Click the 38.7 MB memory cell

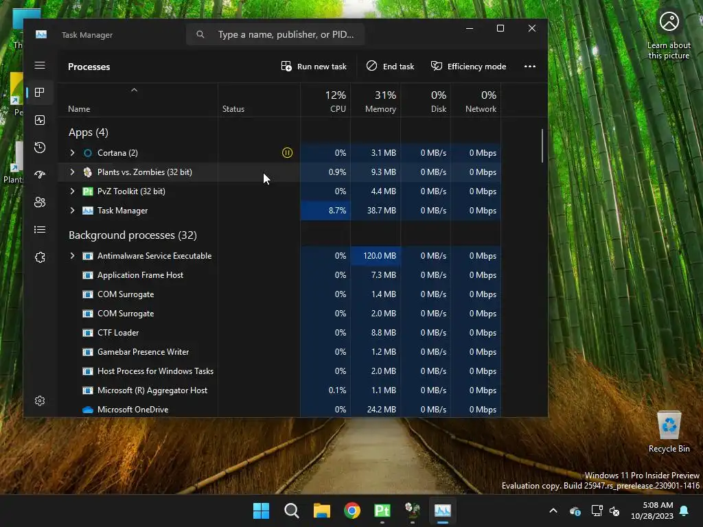(376, 211)
